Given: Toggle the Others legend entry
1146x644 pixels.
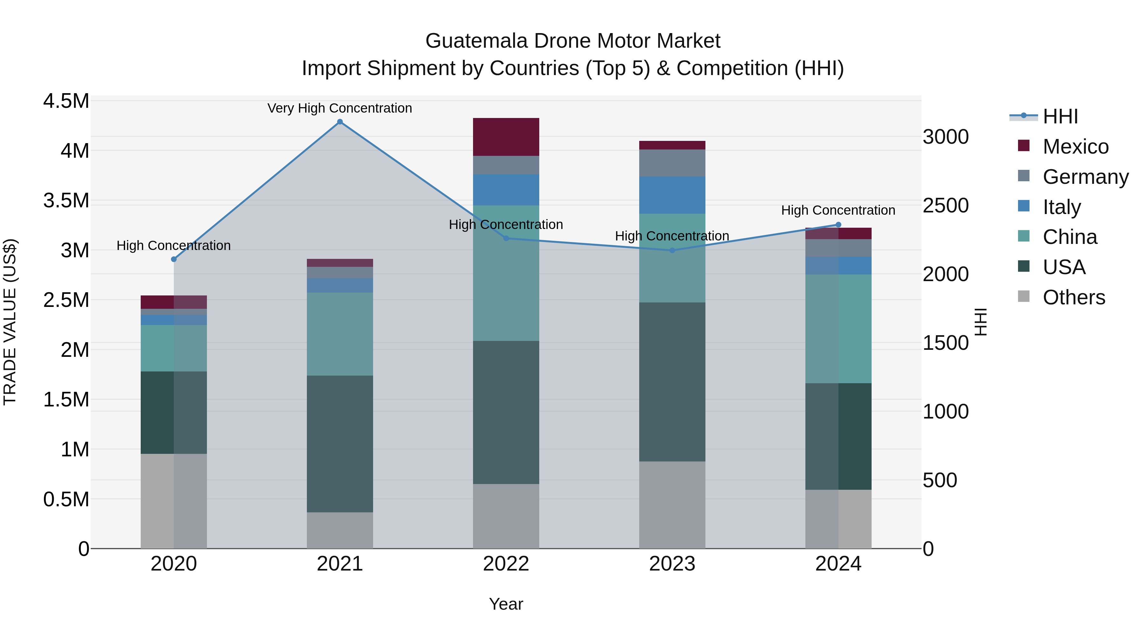Looking at the screenshot, I should 1061,297.
